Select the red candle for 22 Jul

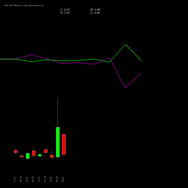tap(34, 153)
